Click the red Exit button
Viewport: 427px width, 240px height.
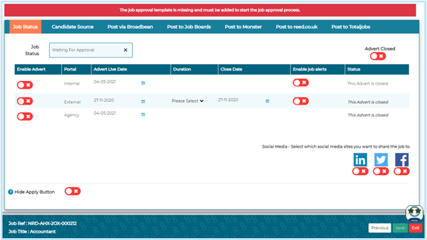click(x=416, y=228)
